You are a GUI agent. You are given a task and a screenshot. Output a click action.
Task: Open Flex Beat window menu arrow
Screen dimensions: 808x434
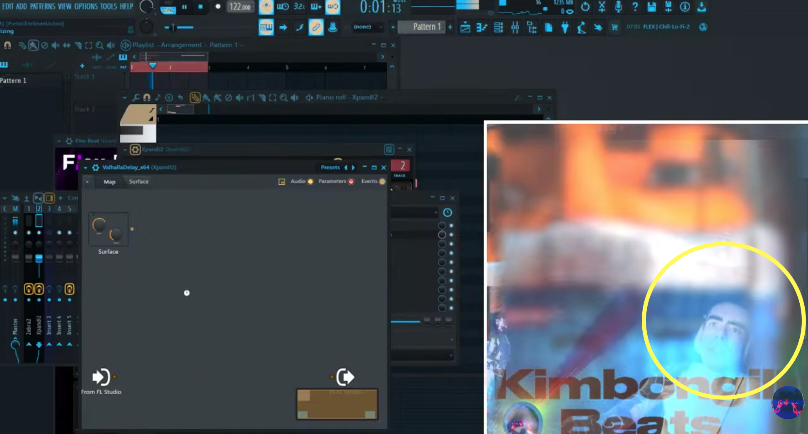pyautogui.click(x=59, y=141)
